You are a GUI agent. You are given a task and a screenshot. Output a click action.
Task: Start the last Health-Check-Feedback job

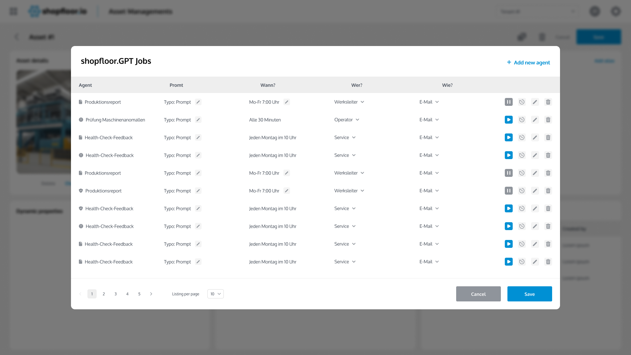[508, 262]
